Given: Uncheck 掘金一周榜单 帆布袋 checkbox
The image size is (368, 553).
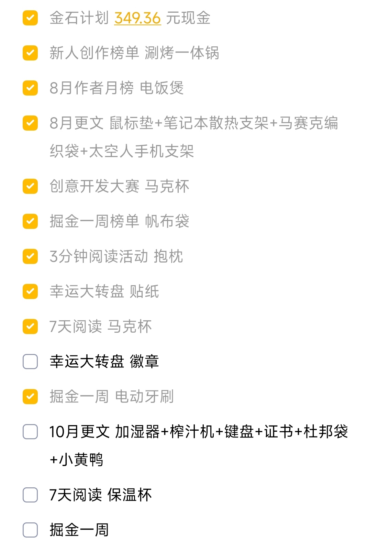Looking at the screenshot, I should point(30,221).
